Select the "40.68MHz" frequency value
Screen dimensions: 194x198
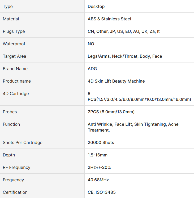[x=98, y=180]
